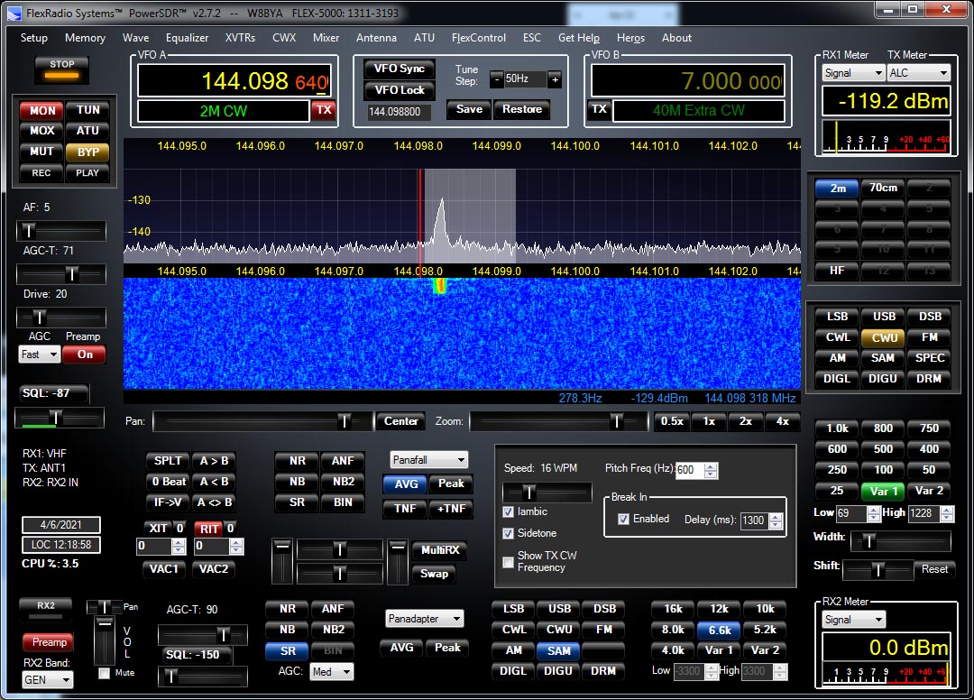Open the Panafall display mode dropdown

click(x=428, y=460)
